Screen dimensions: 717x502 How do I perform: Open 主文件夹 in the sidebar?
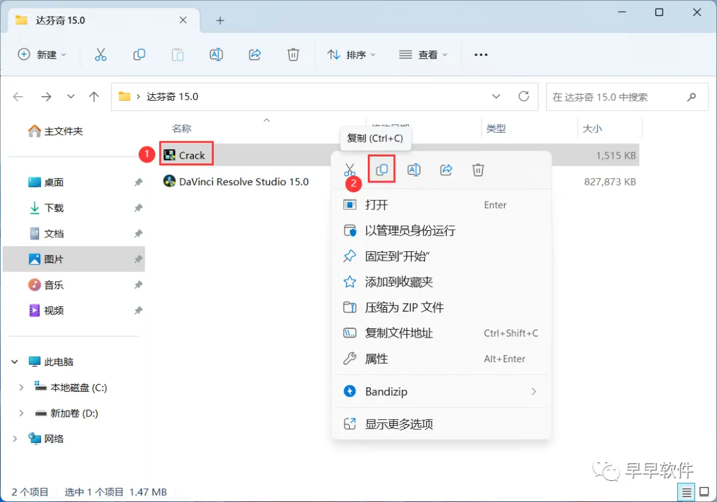[x=55, y=131]
